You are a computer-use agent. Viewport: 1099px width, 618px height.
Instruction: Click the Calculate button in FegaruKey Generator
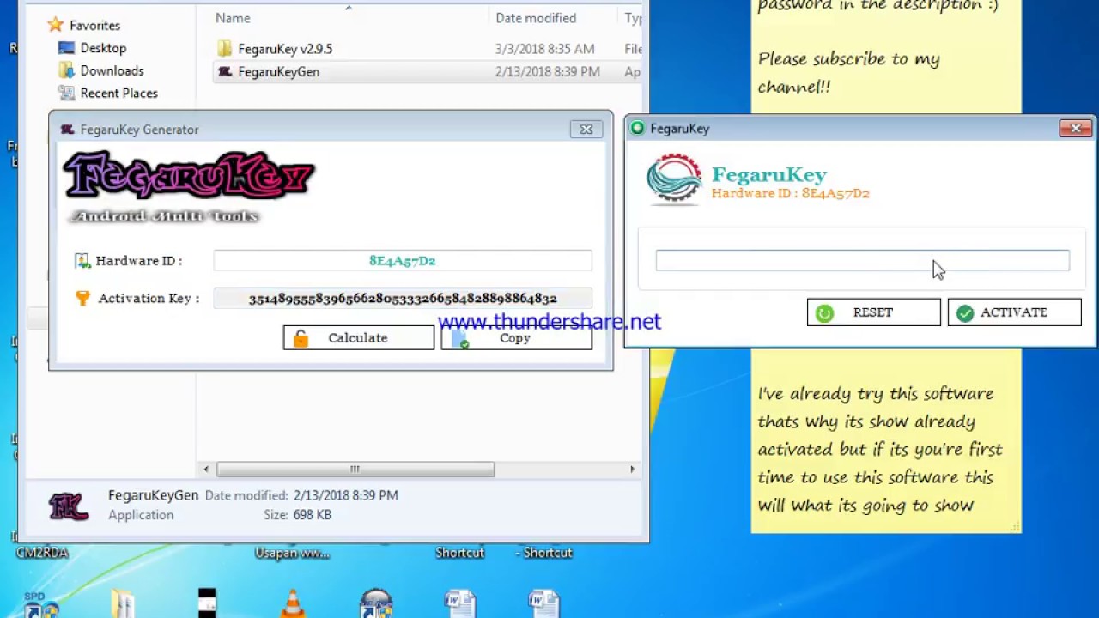pos(359,338)
